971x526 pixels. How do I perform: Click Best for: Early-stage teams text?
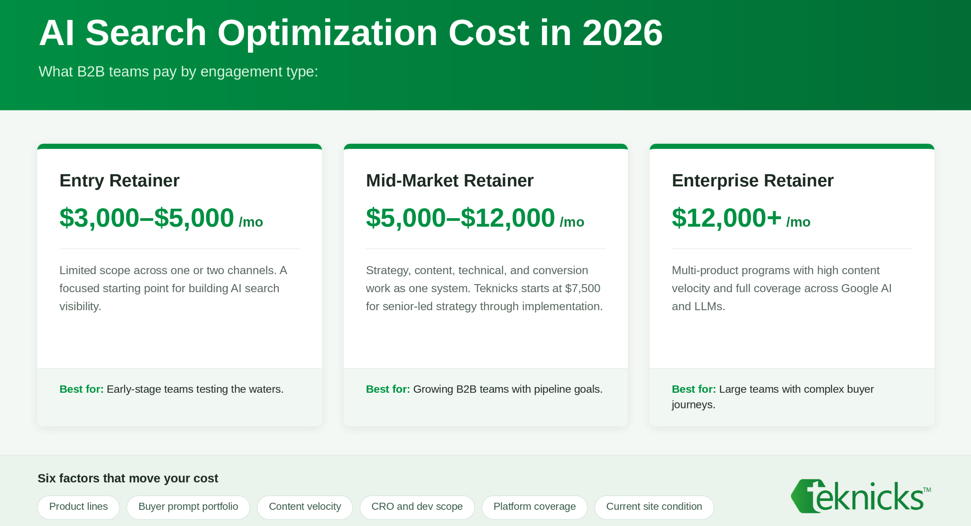click(x=172, y=389)
